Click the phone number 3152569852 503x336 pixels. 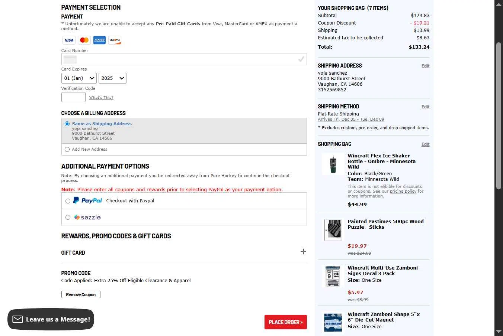pos(332,90)
